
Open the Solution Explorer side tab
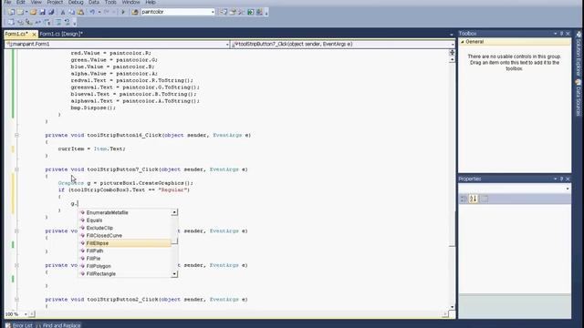point(579,53)
